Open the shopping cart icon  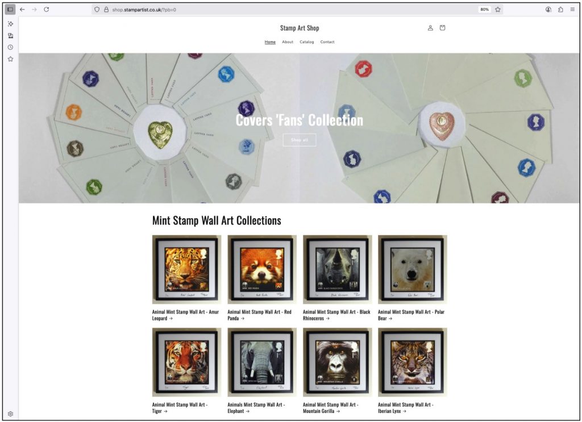[442, 28]
